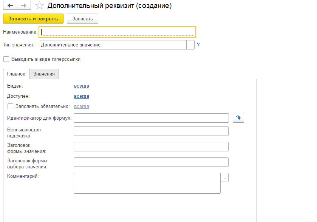Toggle Заполнять обязательно checkbox
Viewport: 317px width, 222px height.
[10, 106]
